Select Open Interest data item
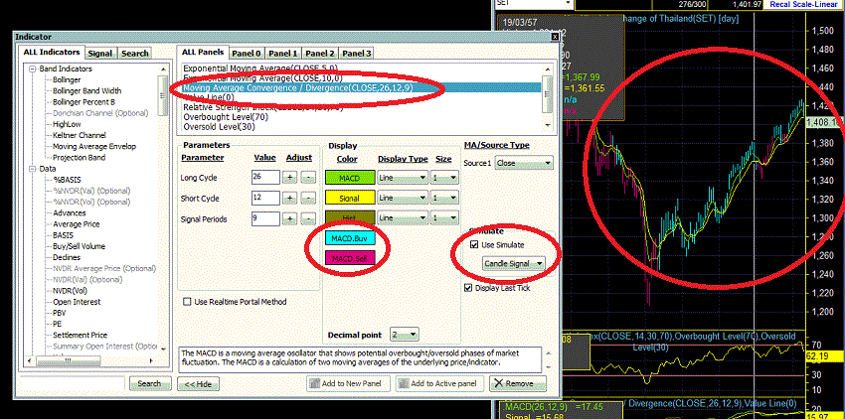Viewport: 845px width, 419px height. (x=77, y=302)
